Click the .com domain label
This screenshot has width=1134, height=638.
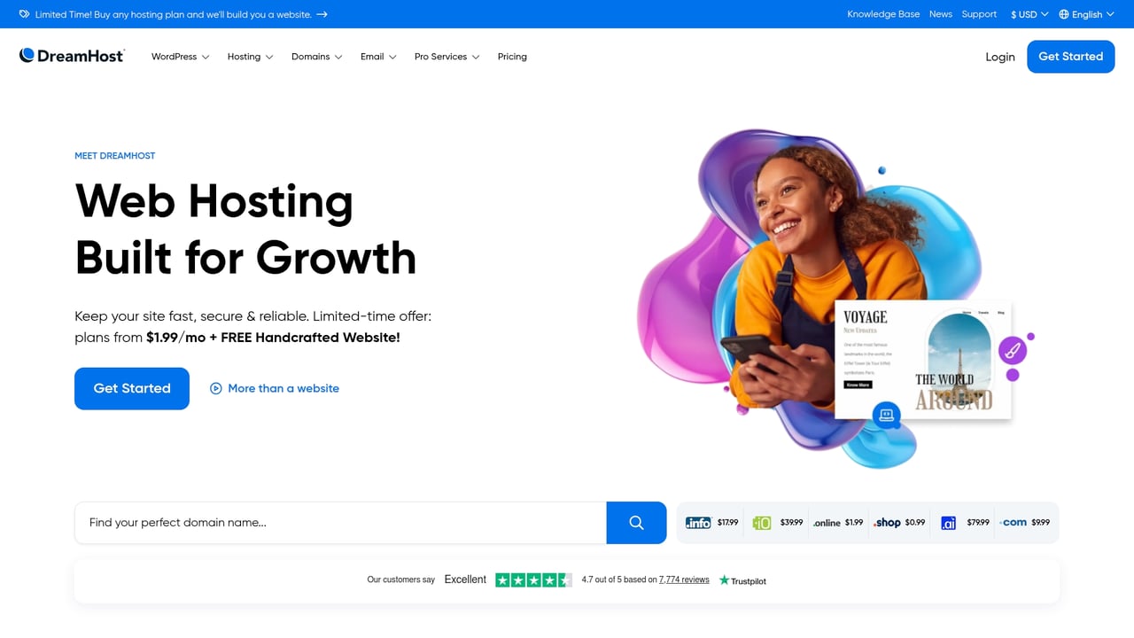coord(1014,522)
